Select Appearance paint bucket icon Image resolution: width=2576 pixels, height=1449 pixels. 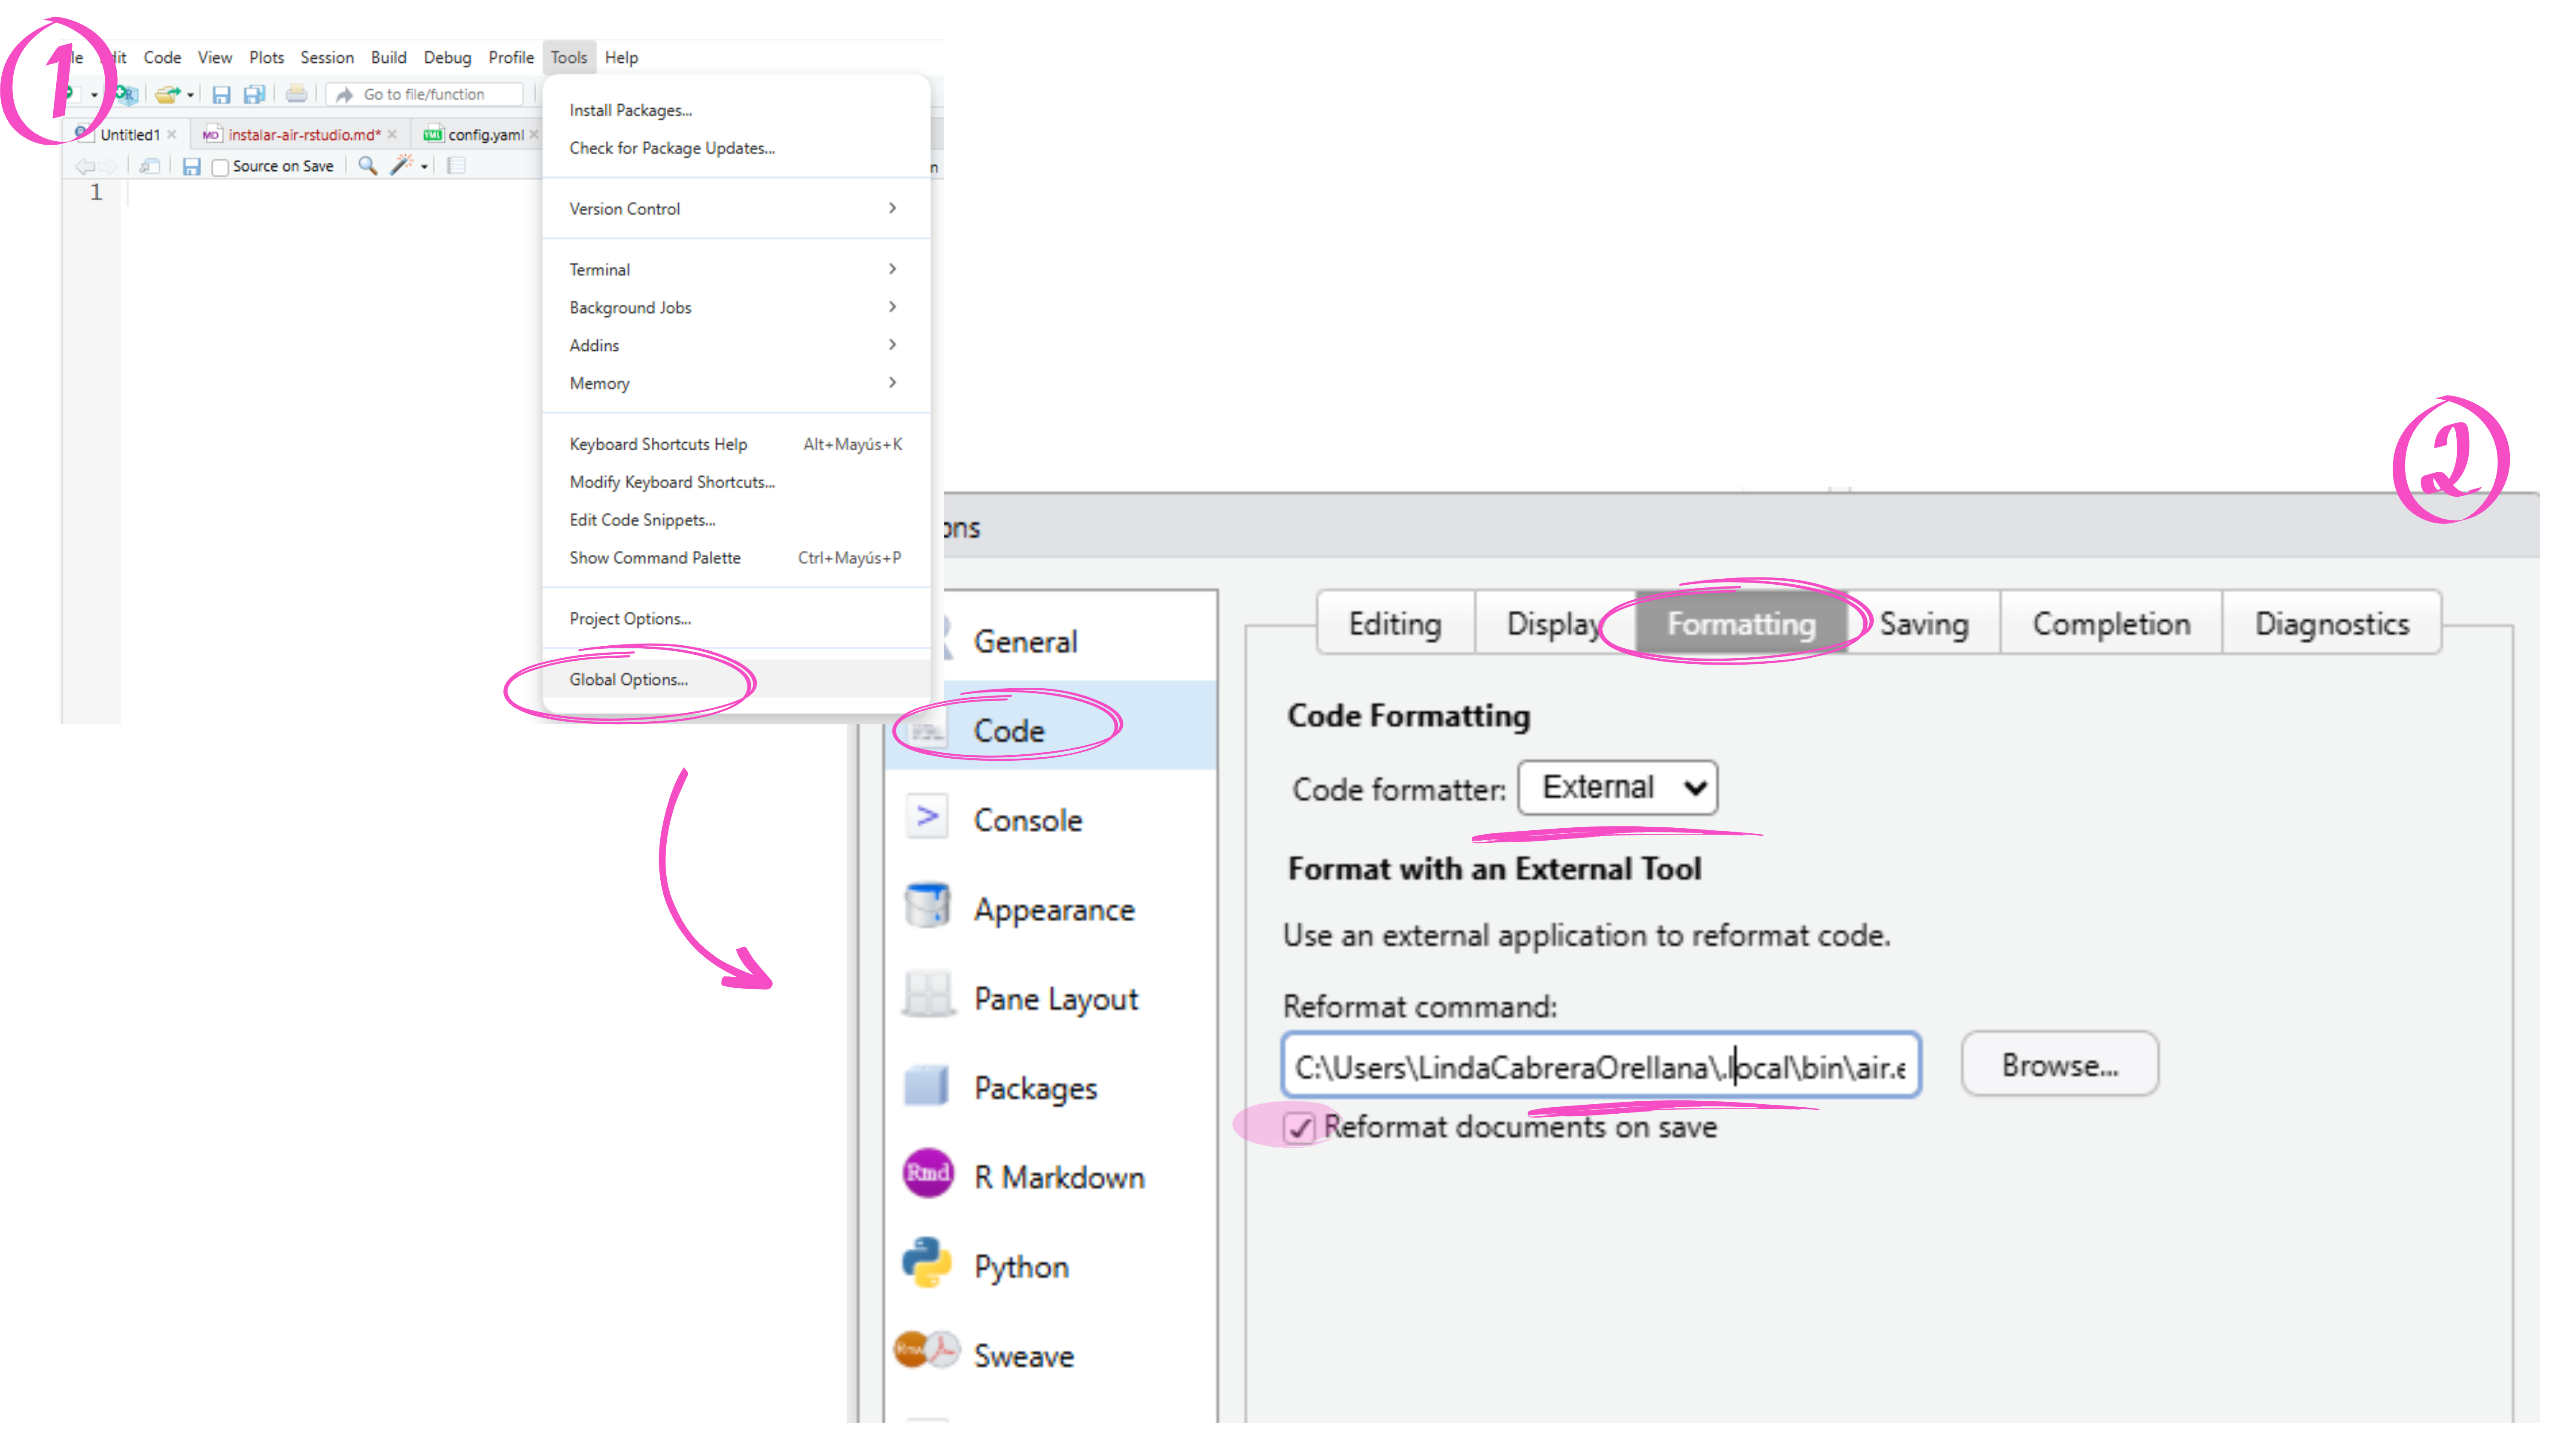(x=927, y=906)
